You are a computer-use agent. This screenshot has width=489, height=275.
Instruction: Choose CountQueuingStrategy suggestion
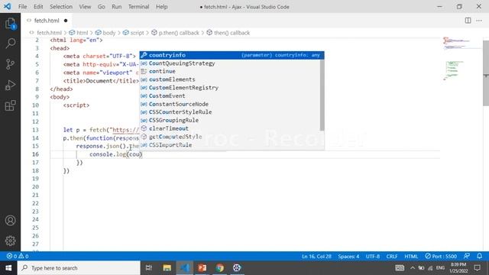230,63
